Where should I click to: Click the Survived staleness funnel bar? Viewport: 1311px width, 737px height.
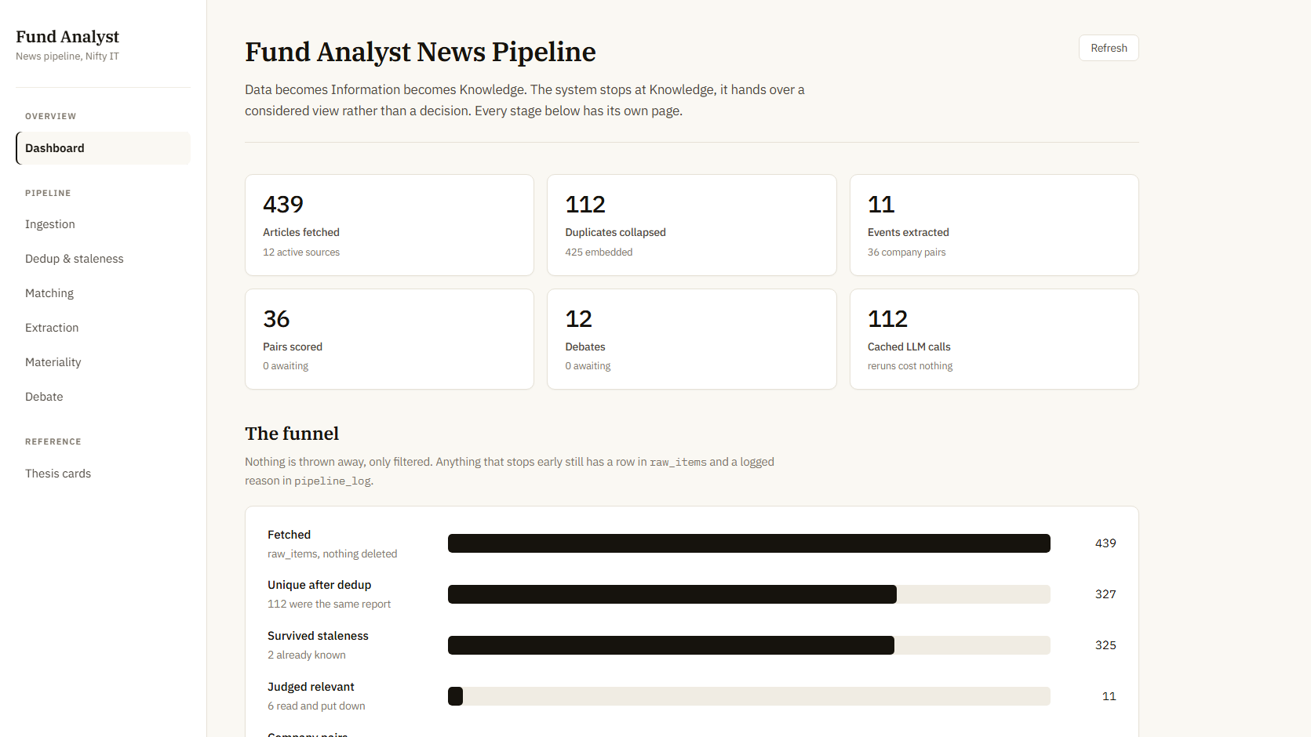(749, 645)
